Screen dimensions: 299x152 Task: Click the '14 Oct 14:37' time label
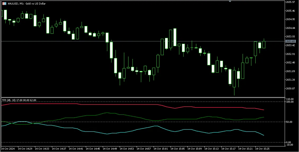pyautogui.click(x=59, y=149)
